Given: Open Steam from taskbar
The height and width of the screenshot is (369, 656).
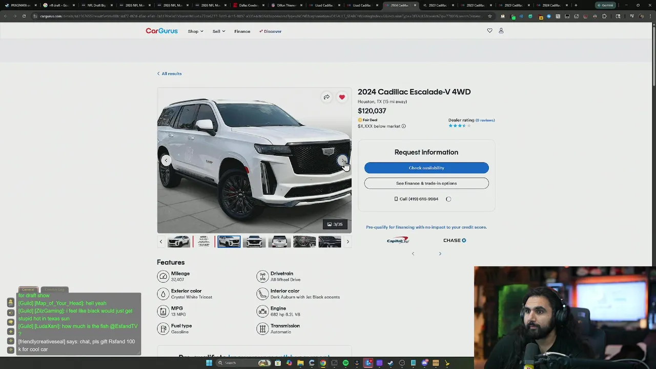Looking at the screenshot, I should click(391, 363).
